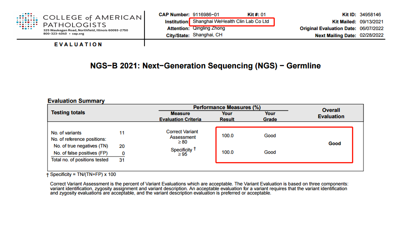Viewport: 411px width, 238px height.
Task: Click the City/State value Shanghai, CH
Action: (207, 35)
